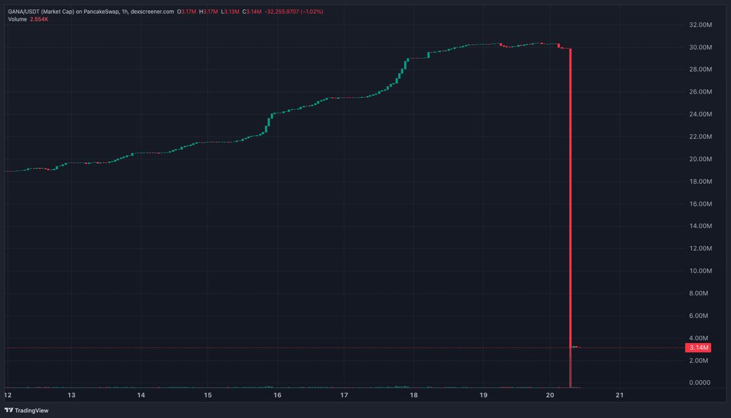The image size is (731, 418).
Task: Click the 0.0000 price axis label
Action: point(700,383)
